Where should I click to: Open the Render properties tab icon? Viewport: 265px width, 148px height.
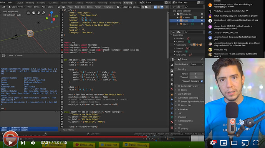tap(172, 71)
